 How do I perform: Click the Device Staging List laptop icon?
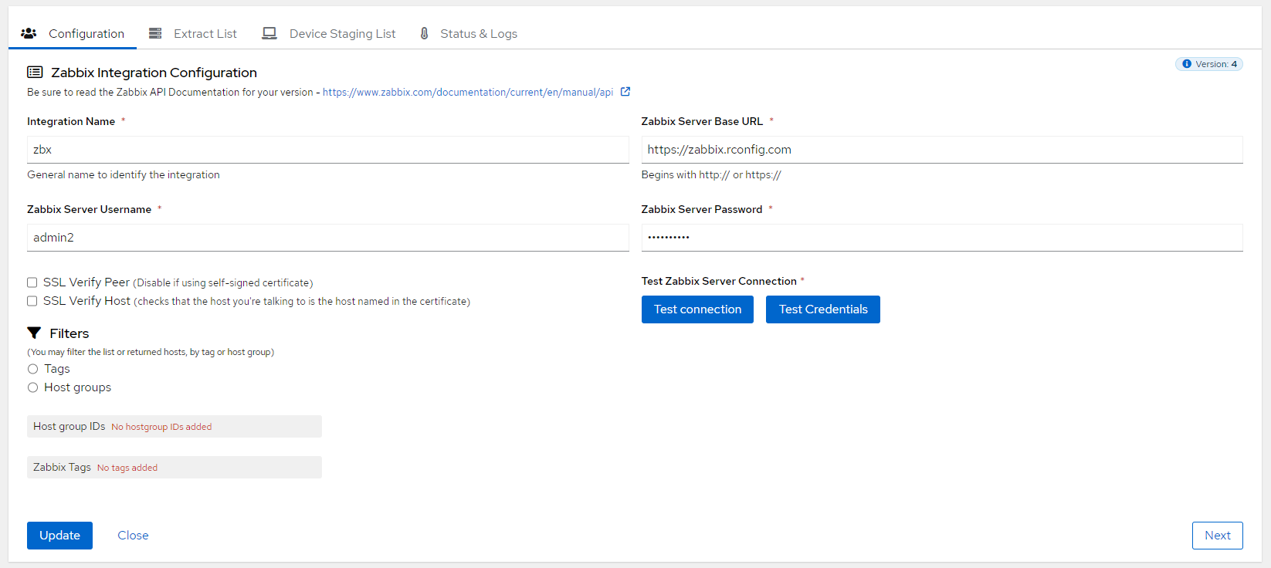pos(269,33)
